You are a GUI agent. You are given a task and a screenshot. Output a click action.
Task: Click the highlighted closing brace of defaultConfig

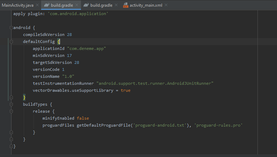24,97
